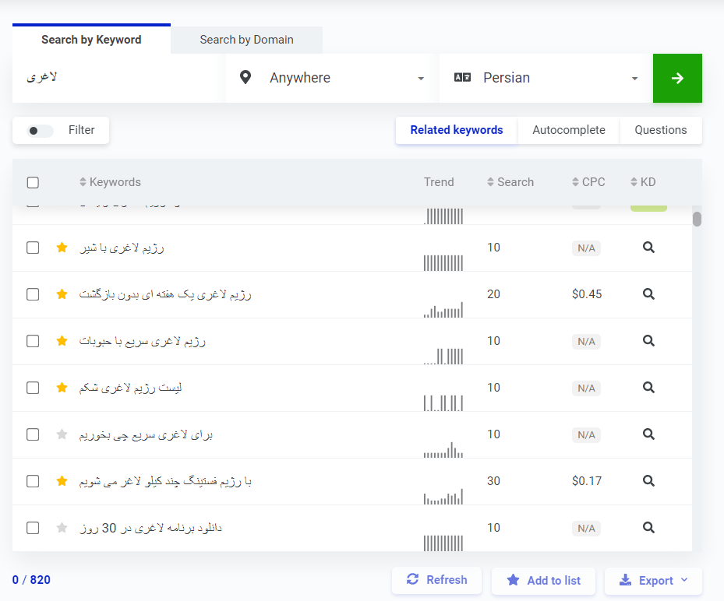Expand the Export format dropdown
This screenshot has width=724, height=601.
[685, 580]
